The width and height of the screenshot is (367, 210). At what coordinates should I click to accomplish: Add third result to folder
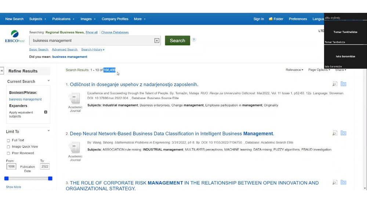pyautogui.click(x=343, y=182)
